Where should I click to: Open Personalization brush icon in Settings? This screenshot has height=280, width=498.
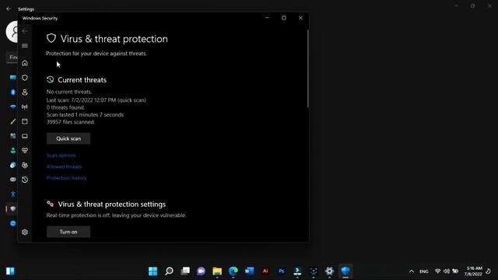pos(12,121)
